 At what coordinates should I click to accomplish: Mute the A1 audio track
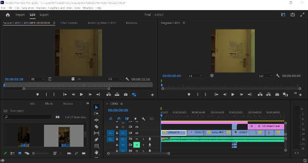[137, 139]
